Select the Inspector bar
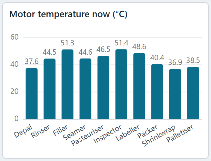211x161 pixels. [x=121, y=84]
